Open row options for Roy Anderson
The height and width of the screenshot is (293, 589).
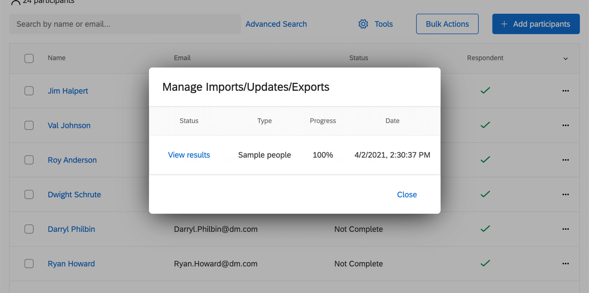[565, 160]
